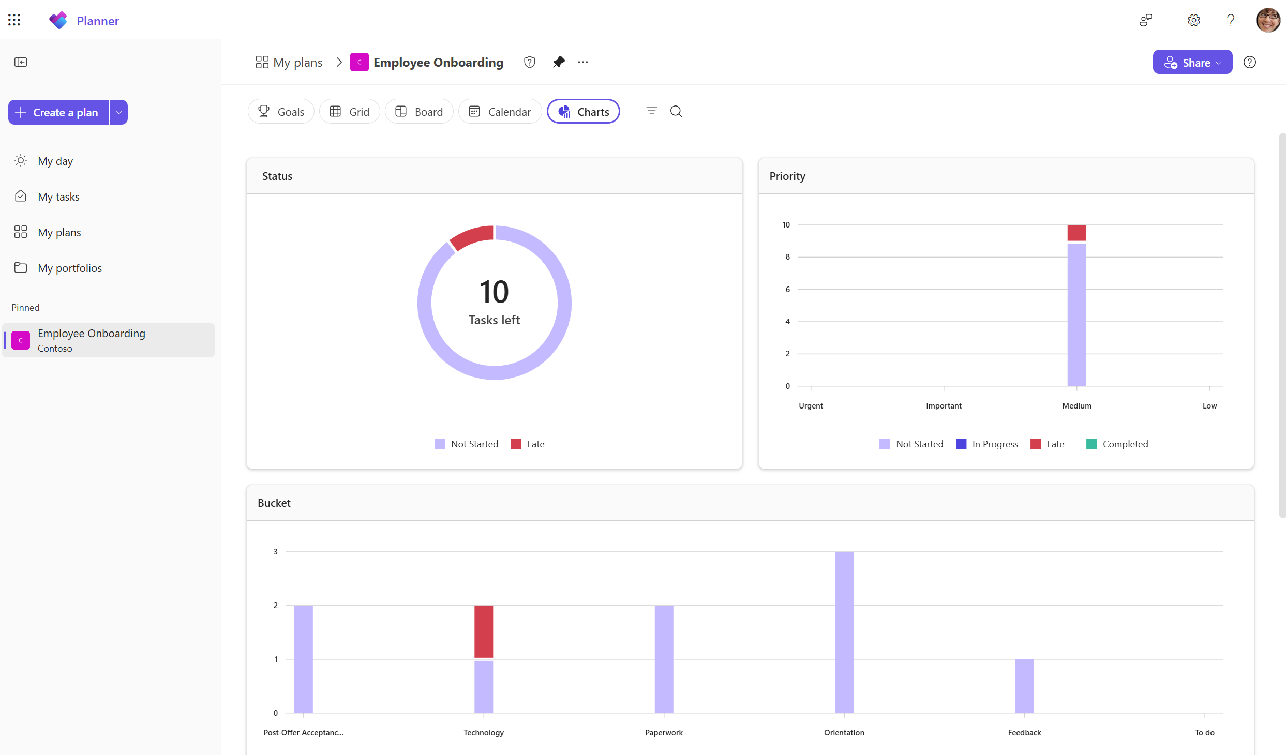This screenshot has height=755, width=1286.
Task: Collapse the left navigation pane
Action: click(x=21, y=62)
